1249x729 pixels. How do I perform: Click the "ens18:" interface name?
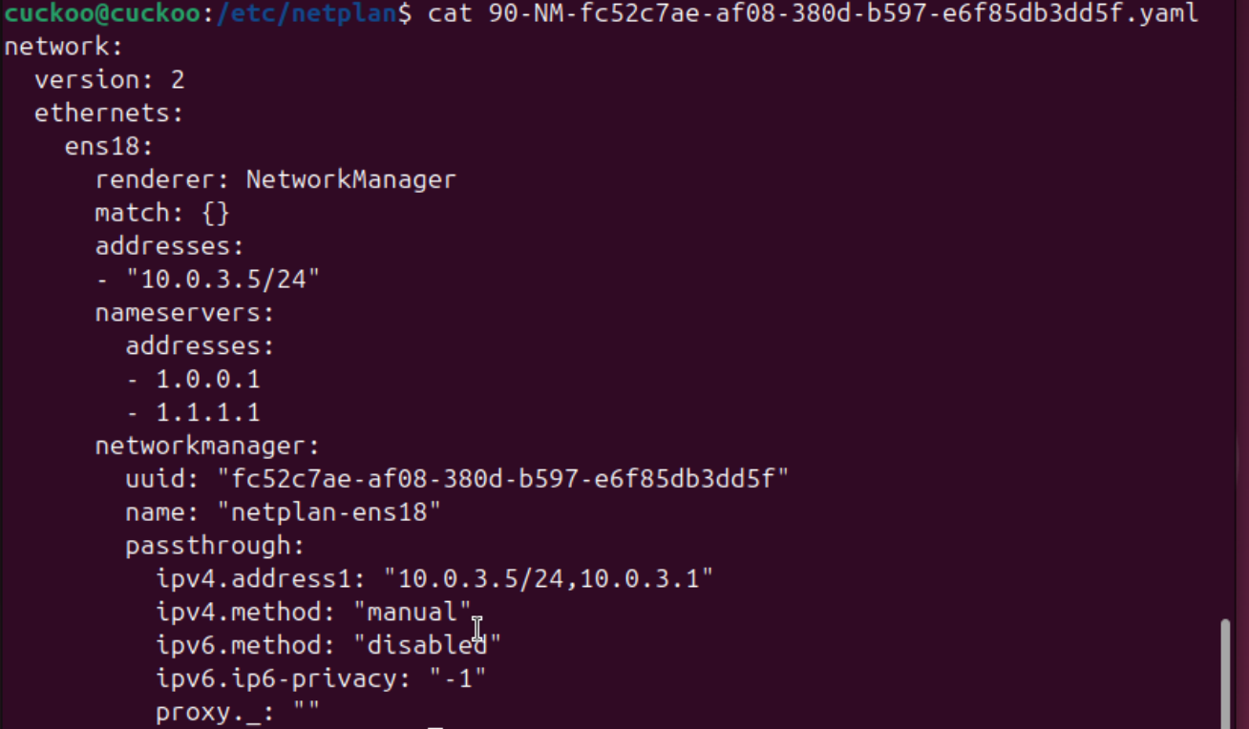[x=109, y=146]
